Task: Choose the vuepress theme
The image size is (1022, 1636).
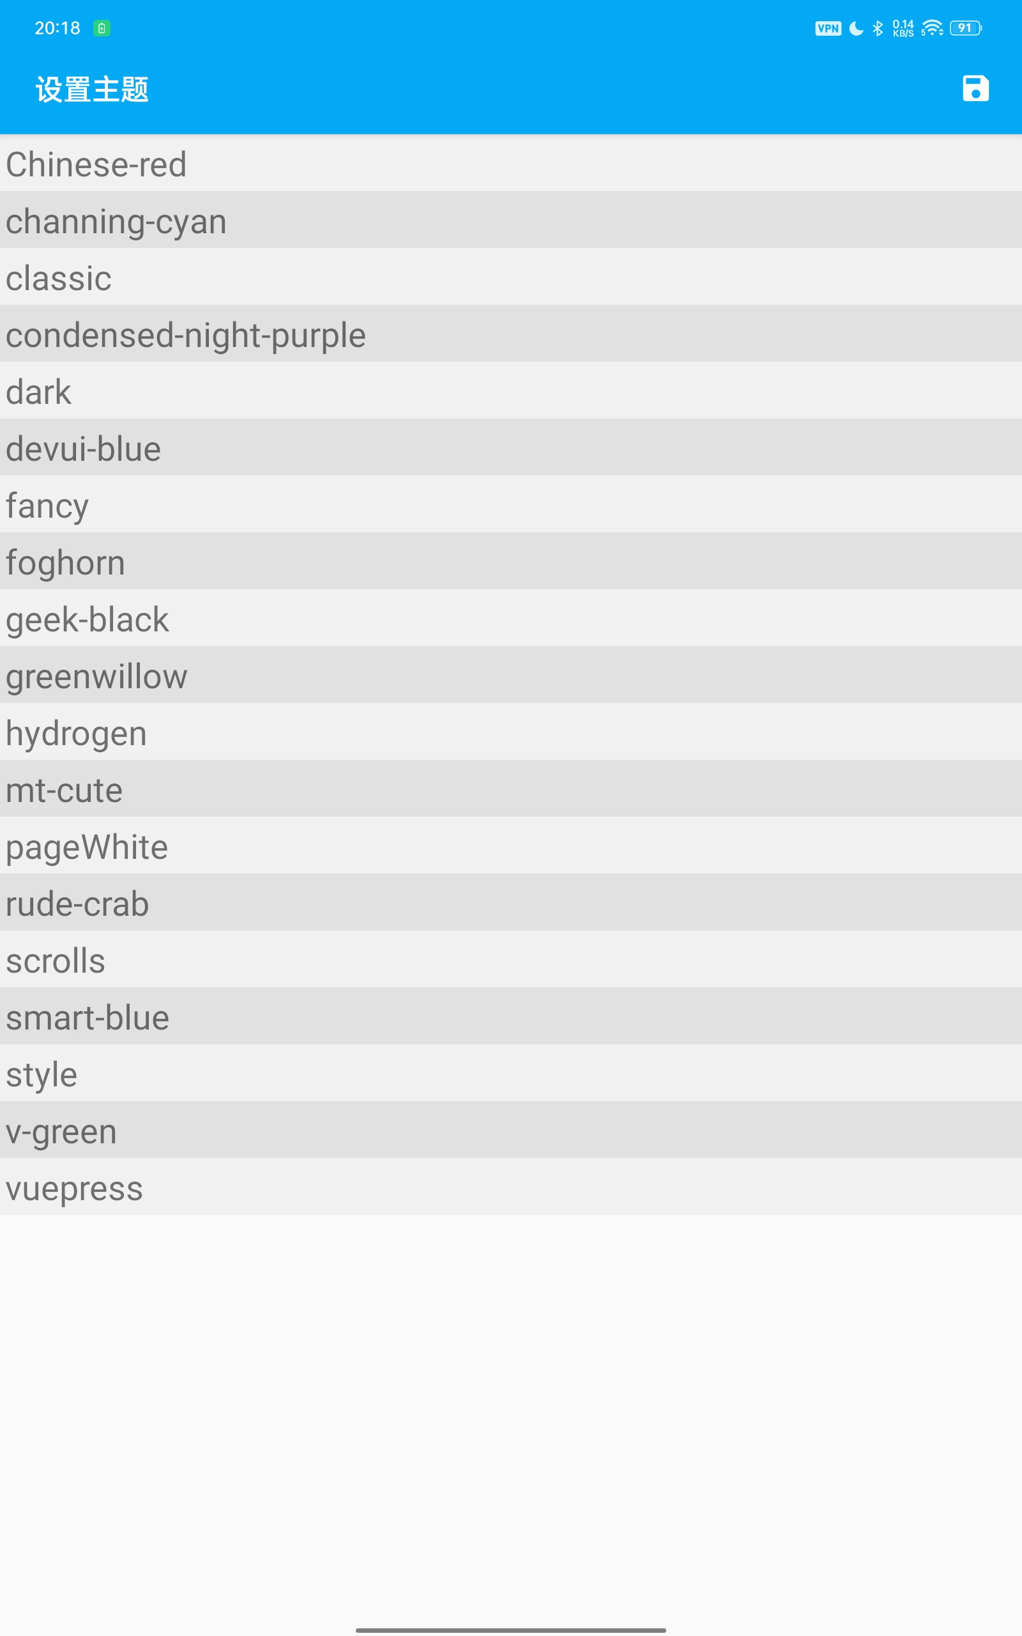Action: click(511, 1187)
